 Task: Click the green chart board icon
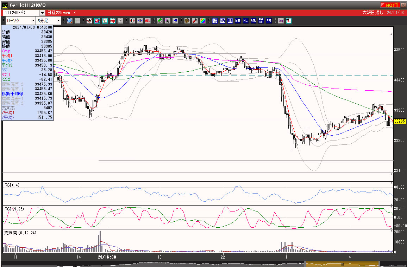point(105,21)
